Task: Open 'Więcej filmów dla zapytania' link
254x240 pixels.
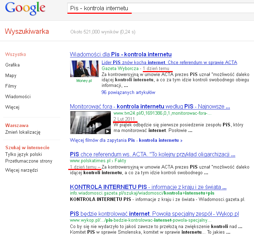Action: pos(126,140)
